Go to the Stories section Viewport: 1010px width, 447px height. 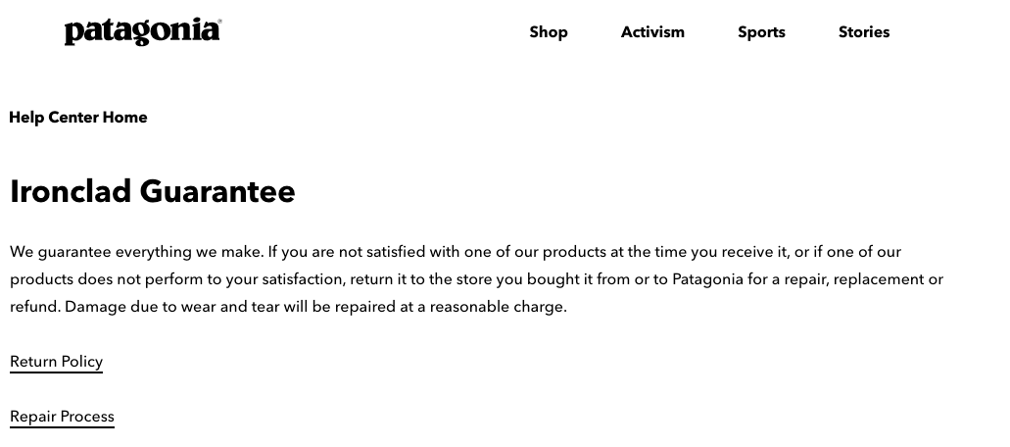pos(864,32)
